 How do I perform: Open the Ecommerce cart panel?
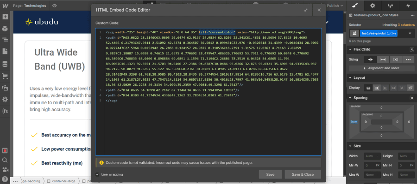tap(5, 76)
